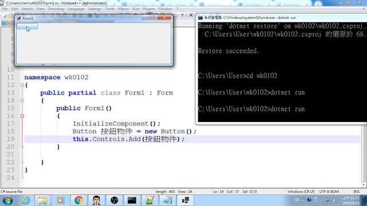367x206 pixels.
Task: Click 'Ln : 19' cursor position in status bar
Action: [x=218, y=192]
